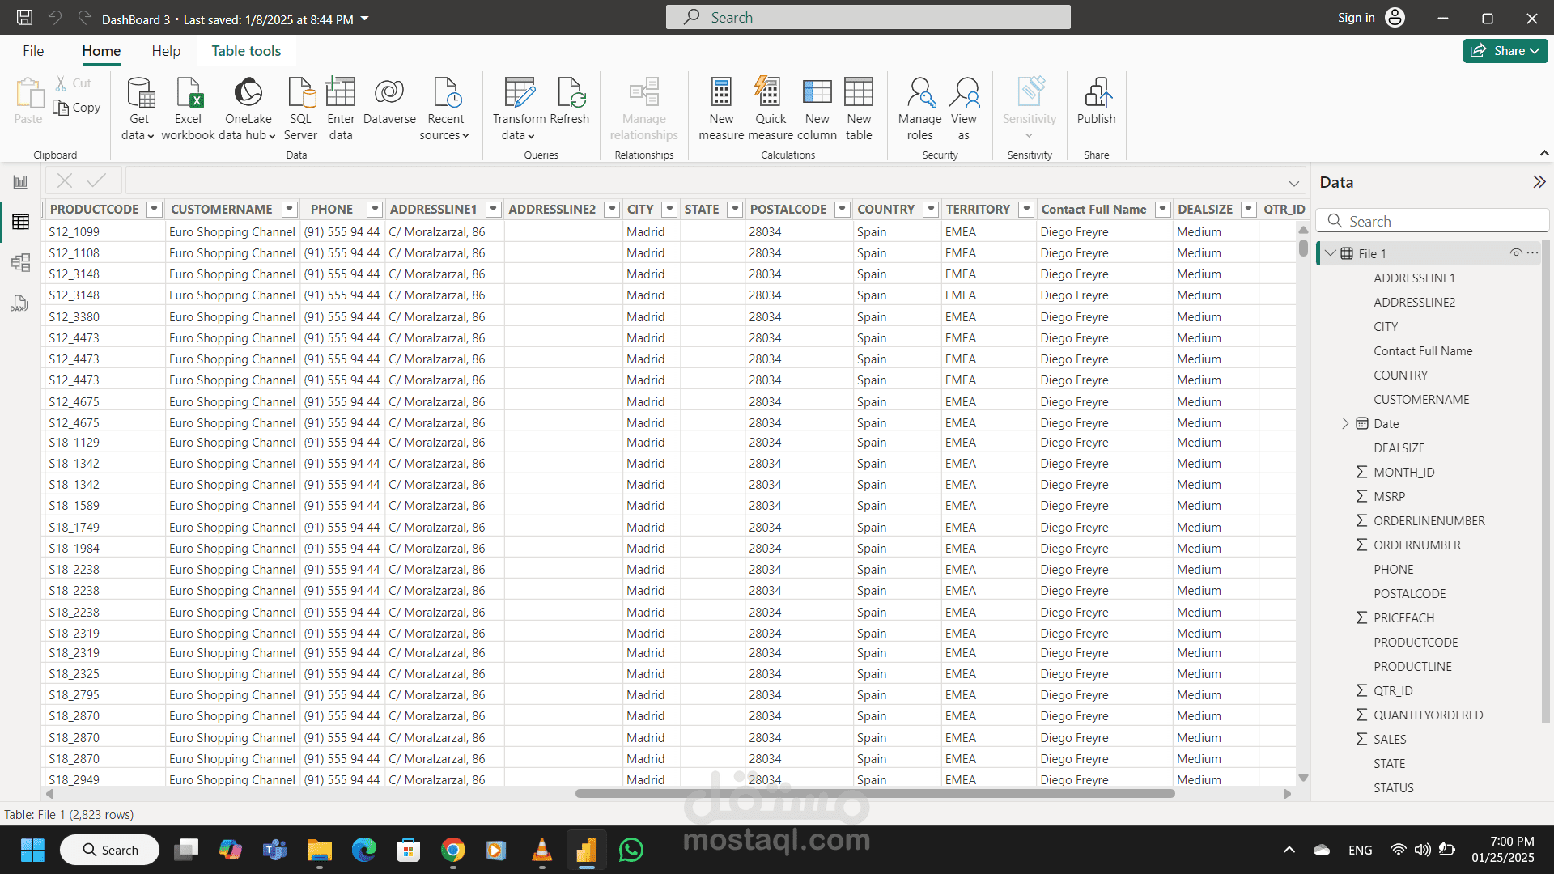Image resolution: width=1554 pixels, height=874 pixels.
Task: Commit formula with the checkmark button
Action: 97,180
